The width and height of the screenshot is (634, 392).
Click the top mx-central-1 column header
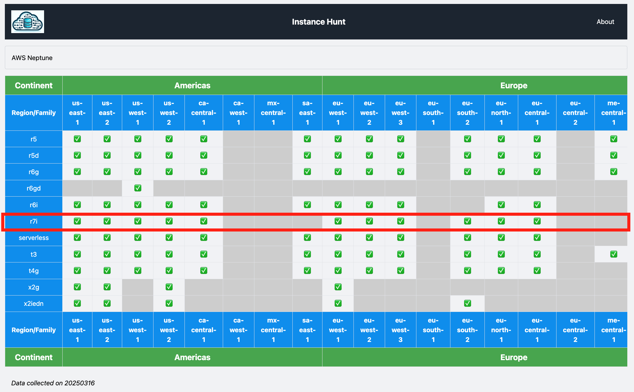click(273, 113)
